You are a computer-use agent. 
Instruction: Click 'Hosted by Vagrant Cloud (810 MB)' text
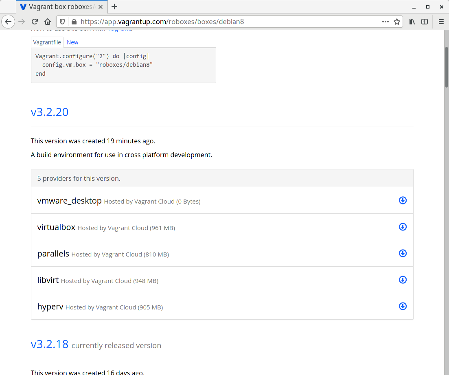point(120,254)
